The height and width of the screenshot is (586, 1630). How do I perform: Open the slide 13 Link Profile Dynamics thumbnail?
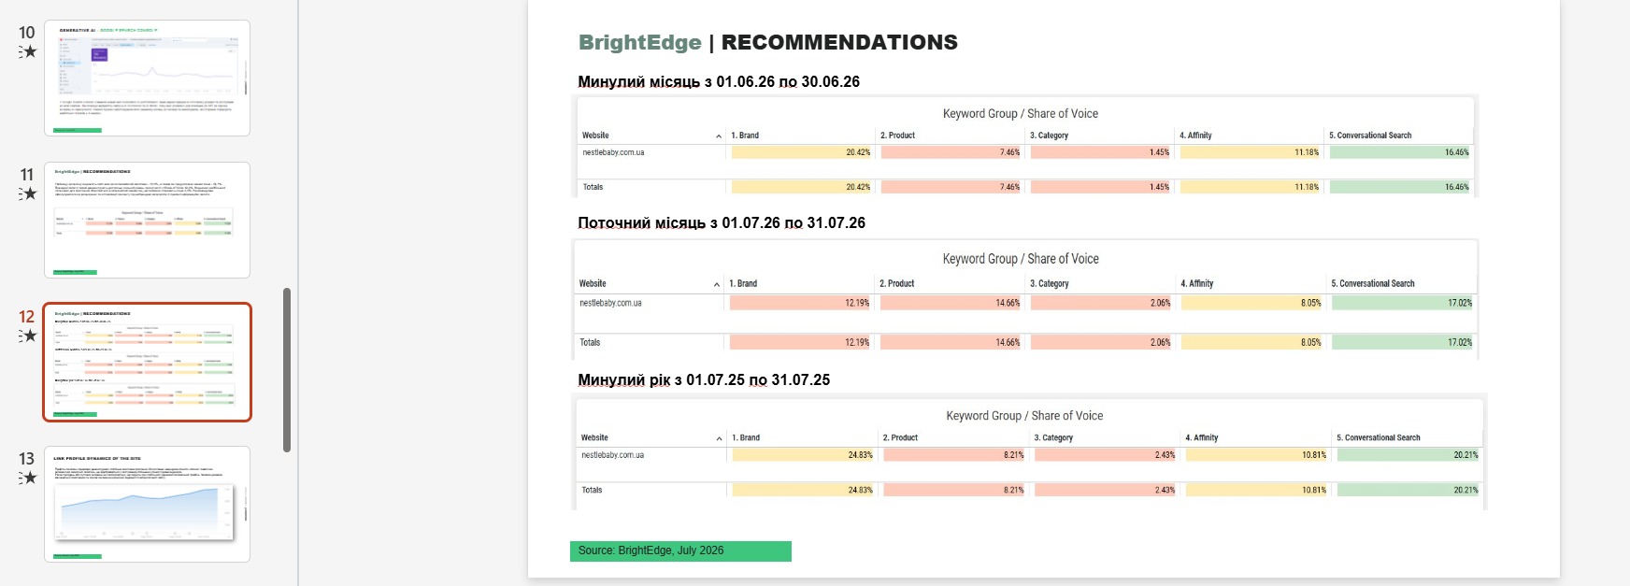click(x=147, y=504)
